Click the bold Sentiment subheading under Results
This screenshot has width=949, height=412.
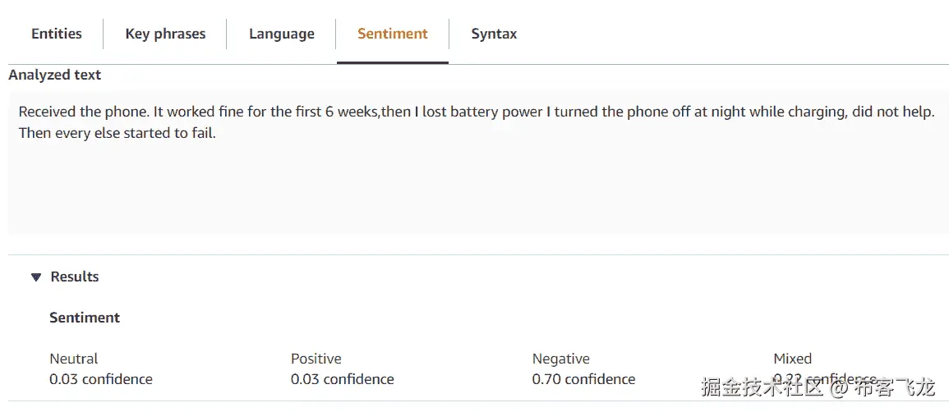click(85, 318)
